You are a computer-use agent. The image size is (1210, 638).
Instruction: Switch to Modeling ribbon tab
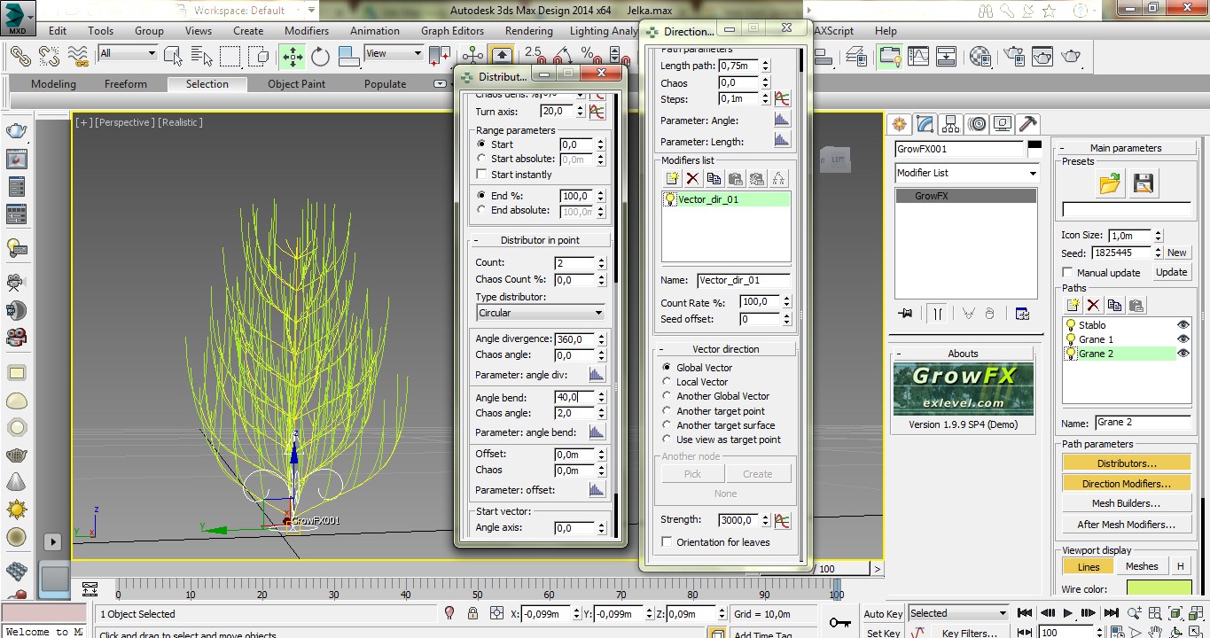(x=53, y=84)
